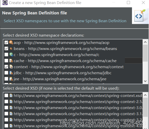Screen dimensions: 149x129
Task: Click the namespace list scrollbar thumb
Action: point(145,53)
